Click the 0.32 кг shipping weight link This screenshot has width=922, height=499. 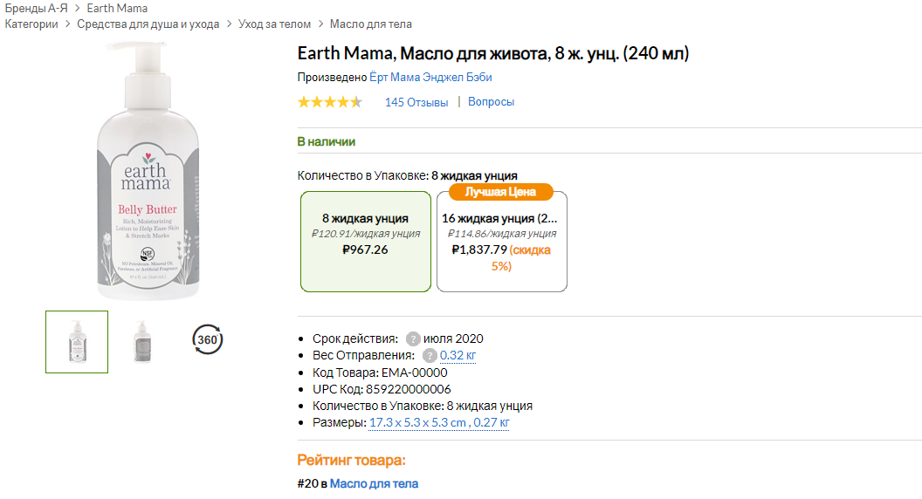coord(458,355)
